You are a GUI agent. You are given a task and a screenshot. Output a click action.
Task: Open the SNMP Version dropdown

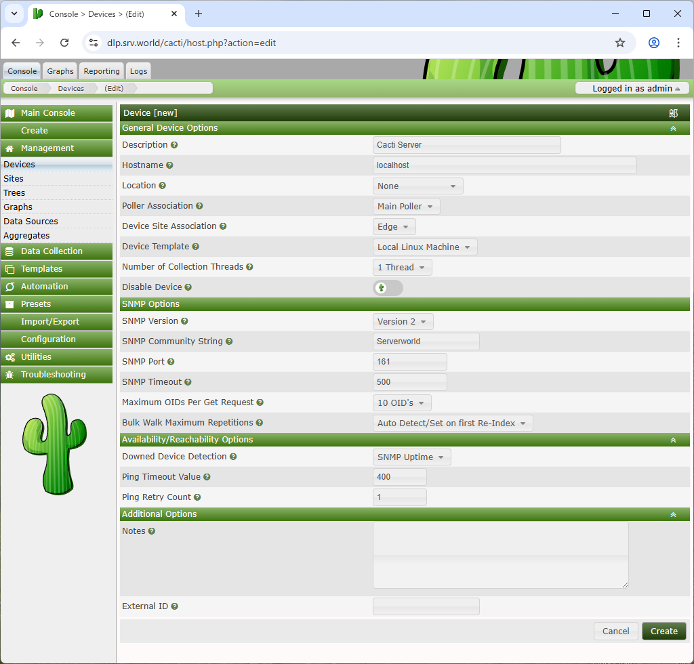[x=403, y=322]
